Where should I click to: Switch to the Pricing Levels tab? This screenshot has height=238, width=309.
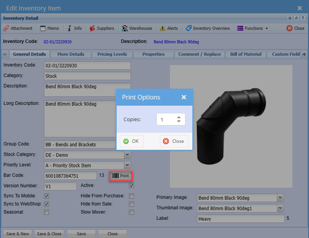point(112,54)
